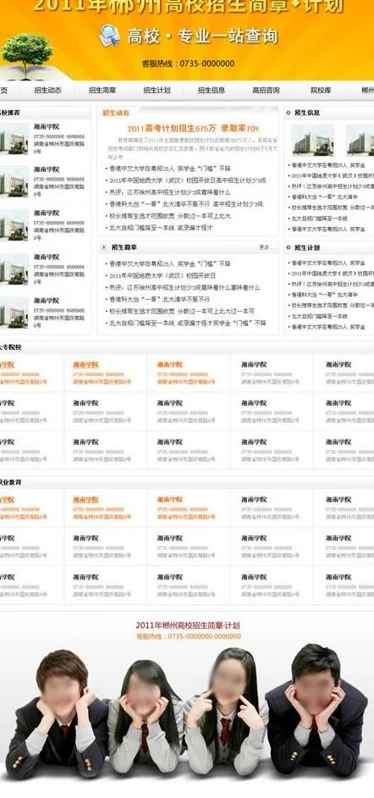The image size is (374, 798).
Task: Select 招生计划 in the navigation bar
Action: tap(157, 90)
